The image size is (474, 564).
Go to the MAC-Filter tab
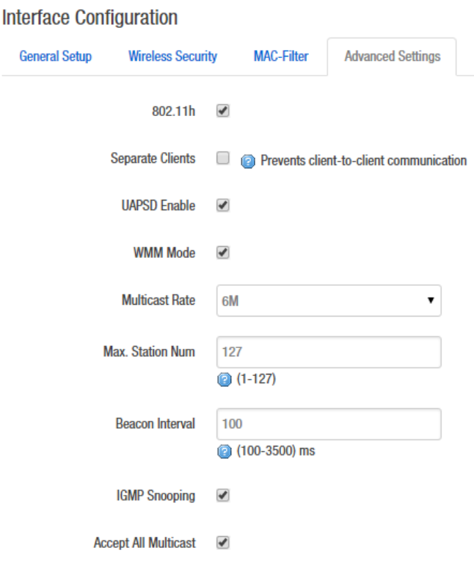[281, 57]
